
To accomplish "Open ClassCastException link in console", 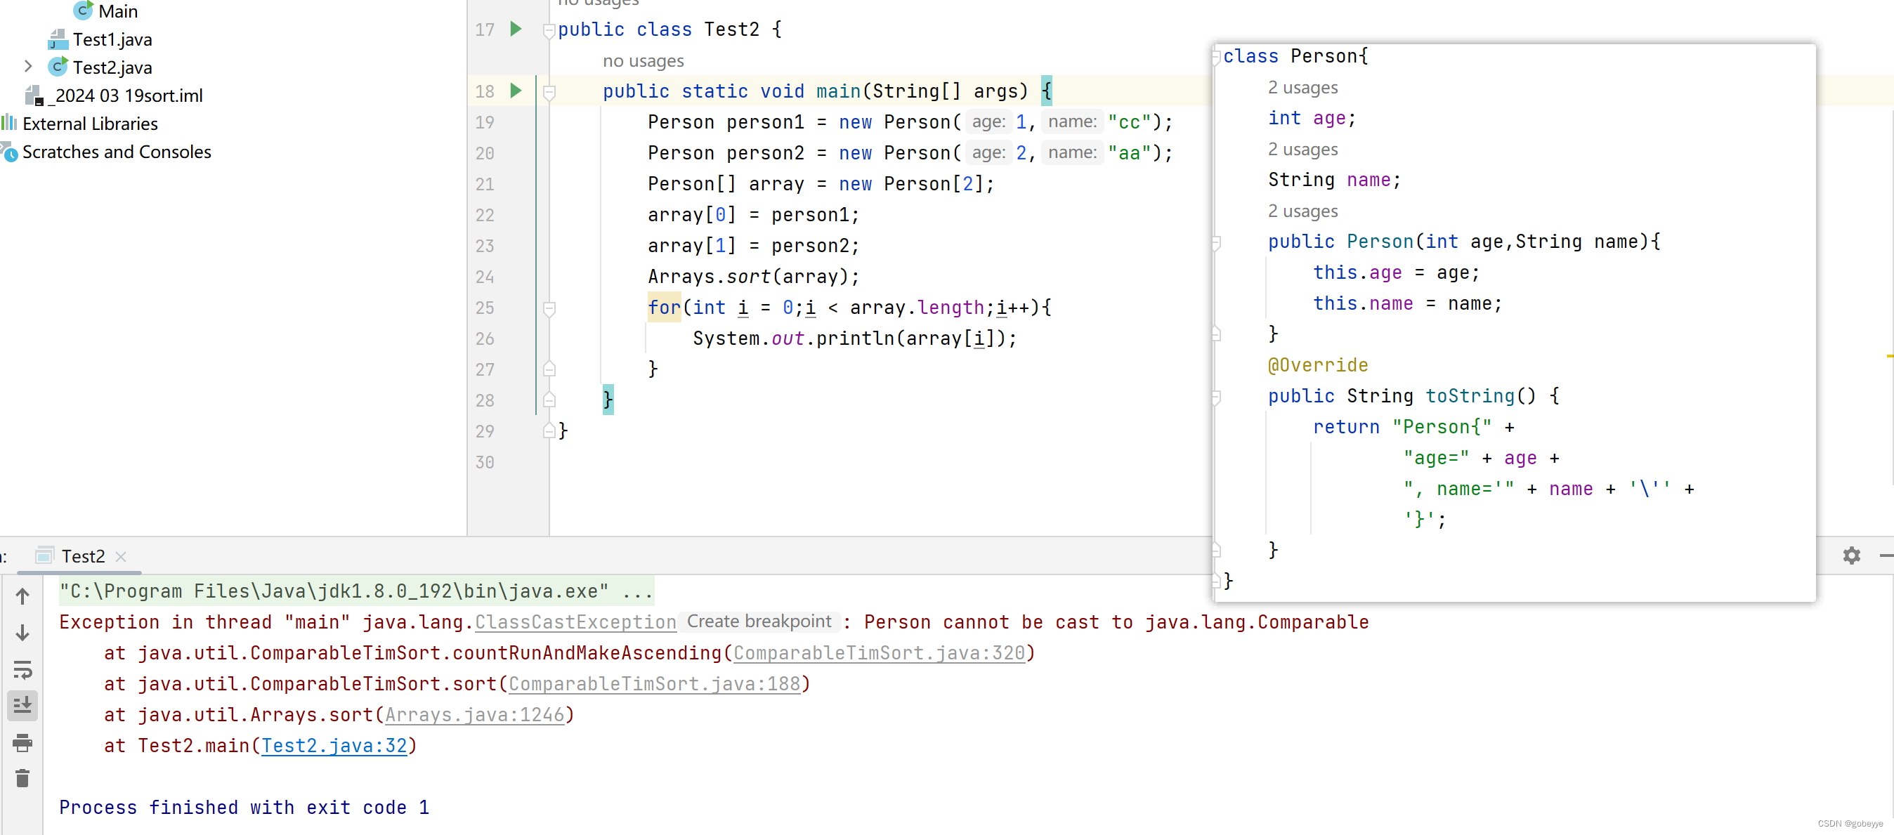I will (x=575, y=622).
